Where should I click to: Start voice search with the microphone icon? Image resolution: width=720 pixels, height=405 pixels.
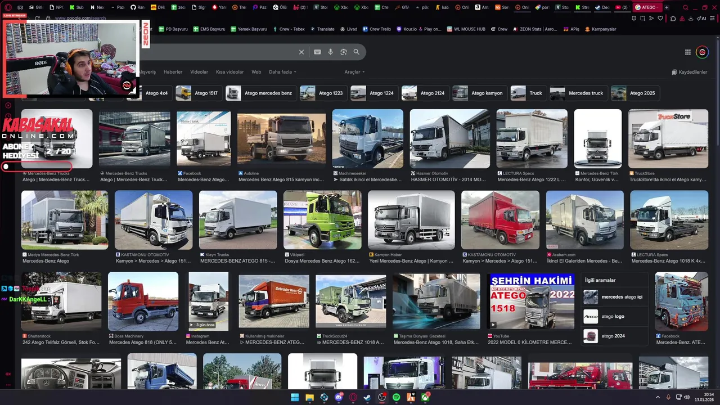(x=331, y=52)
